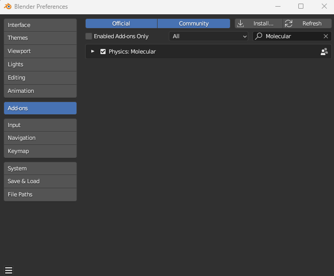Select the Add-ons section
The image size is (334, 276).
click(40, 108)
